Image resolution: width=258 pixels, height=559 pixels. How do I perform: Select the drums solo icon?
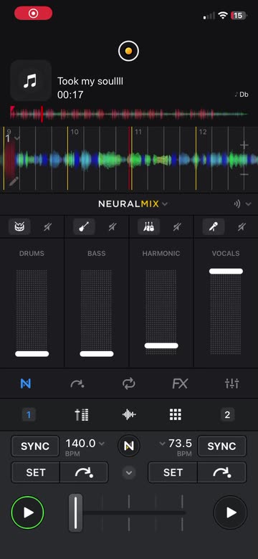pos(19,226)
